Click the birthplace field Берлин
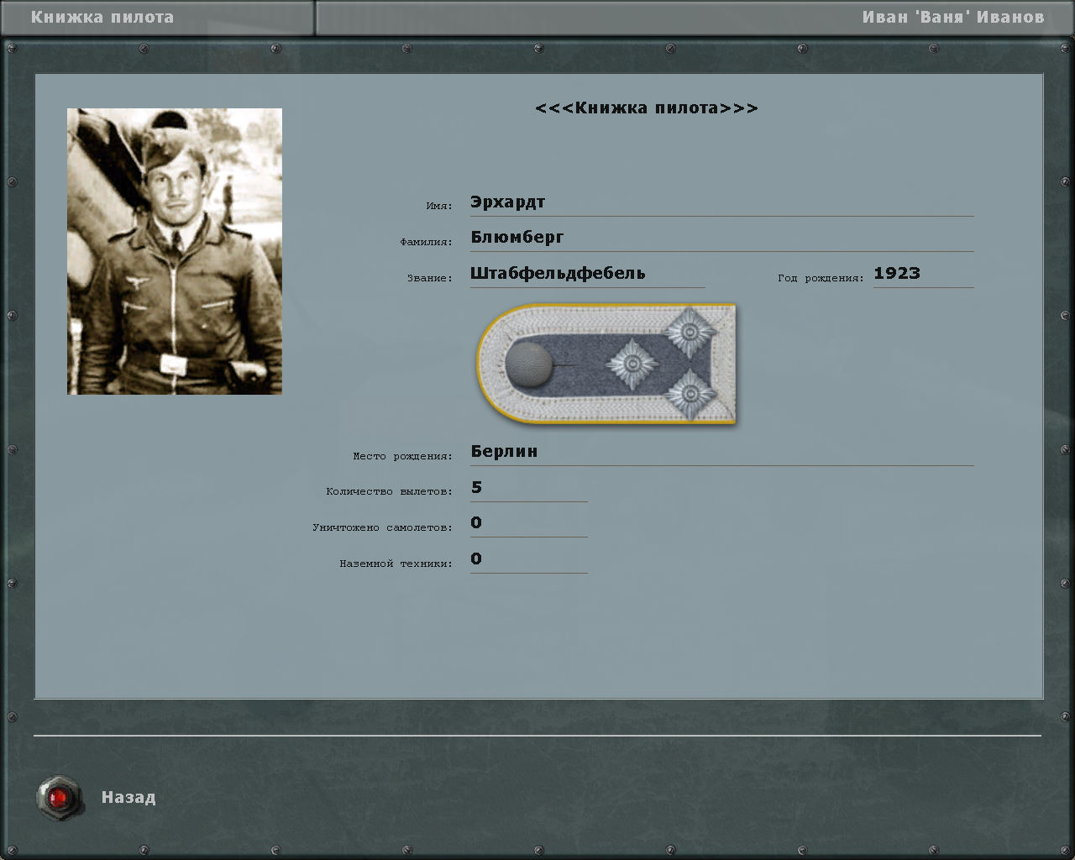 tap(721, 452)
